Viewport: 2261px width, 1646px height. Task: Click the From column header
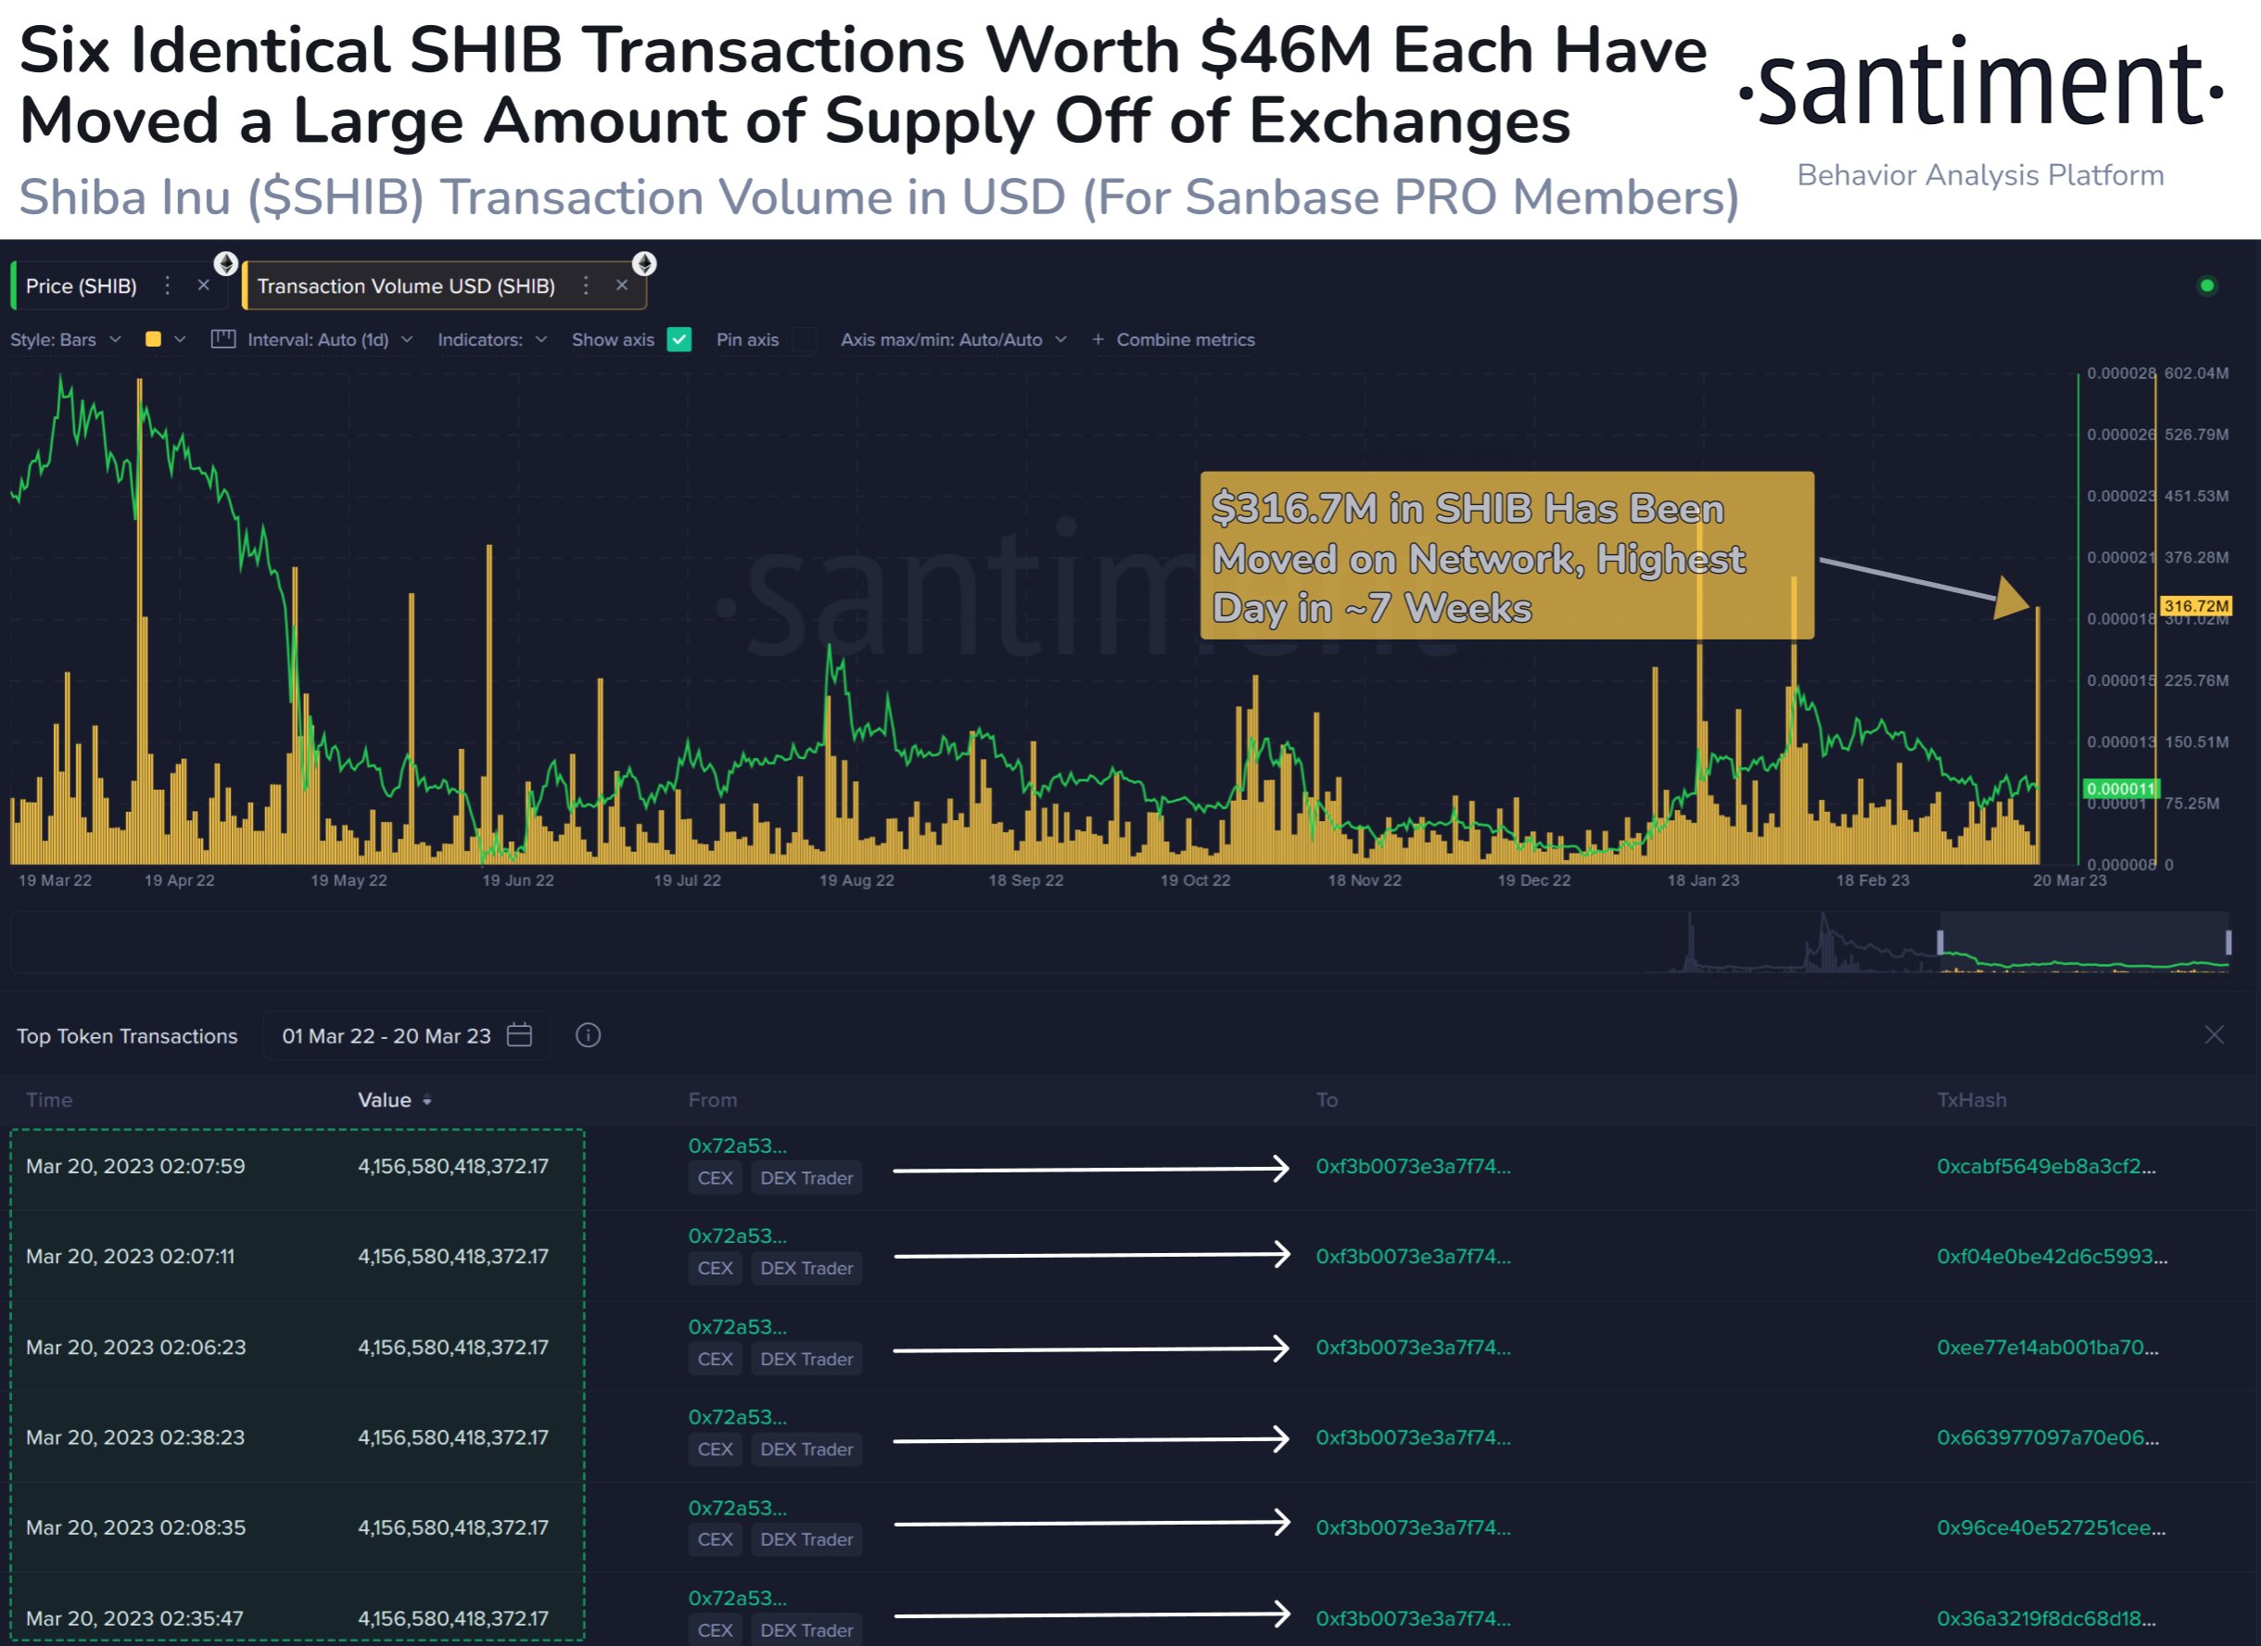713,1101
